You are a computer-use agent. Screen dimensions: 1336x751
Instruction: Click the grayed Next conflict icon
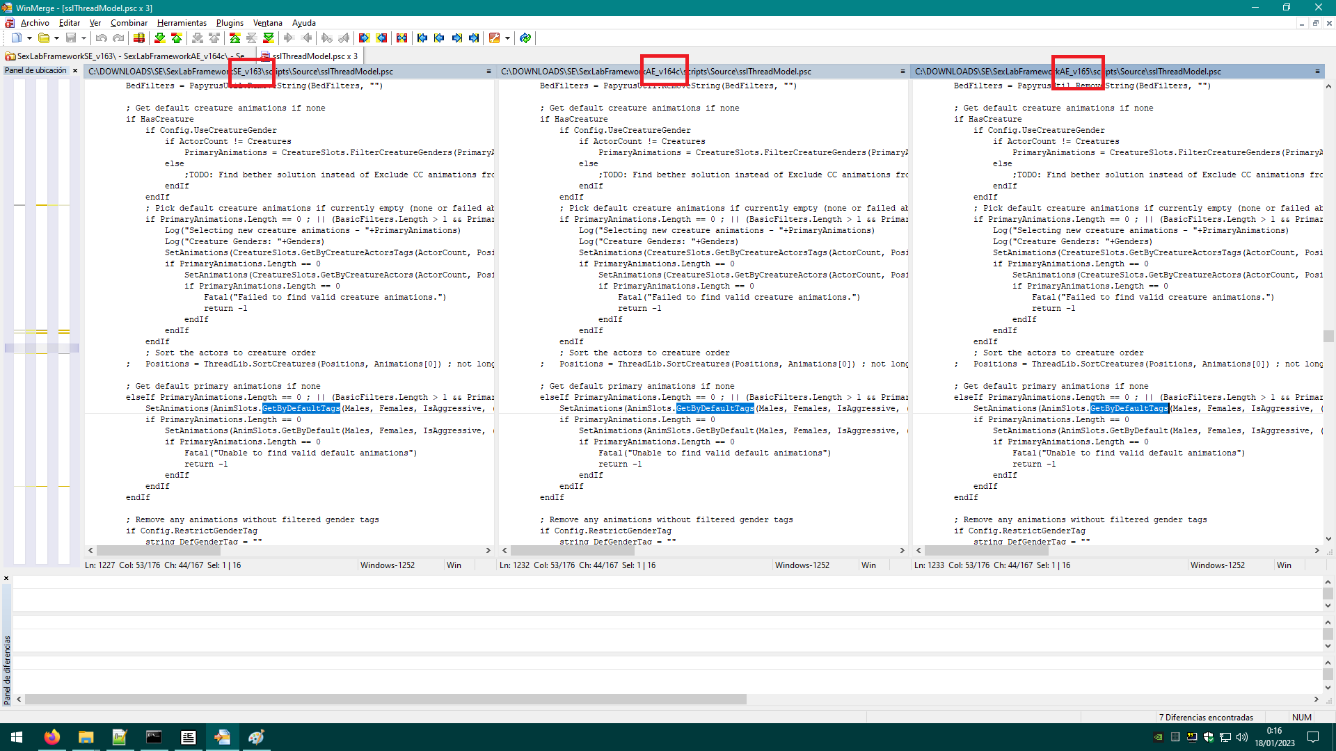198,38
